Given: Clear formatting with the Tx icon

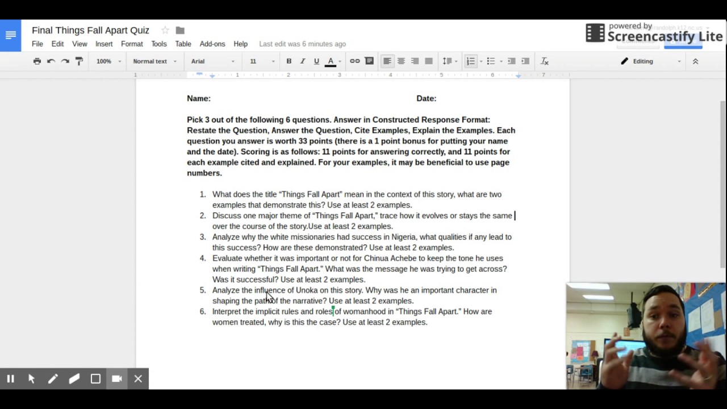Looking at the screenshot, I should 544,61.
